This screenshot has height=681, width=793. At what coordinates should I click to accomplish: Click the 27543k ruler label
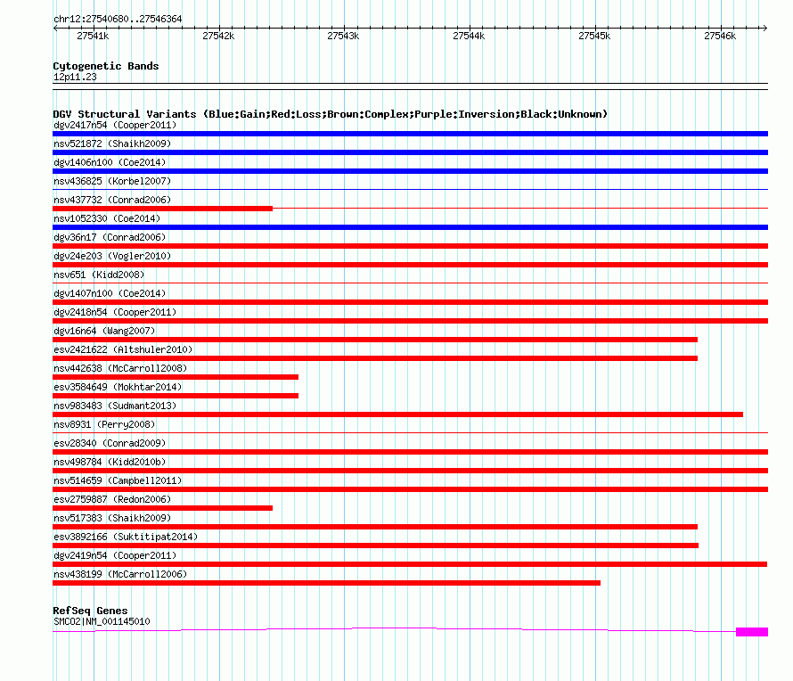(x=343, y=36)
